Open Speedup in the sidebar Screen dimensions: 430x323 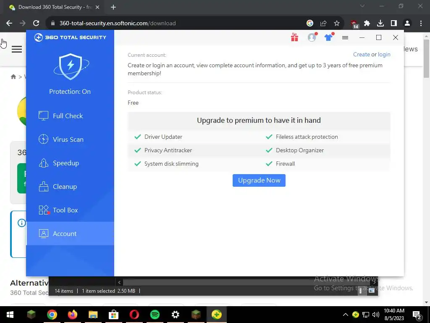70,163
